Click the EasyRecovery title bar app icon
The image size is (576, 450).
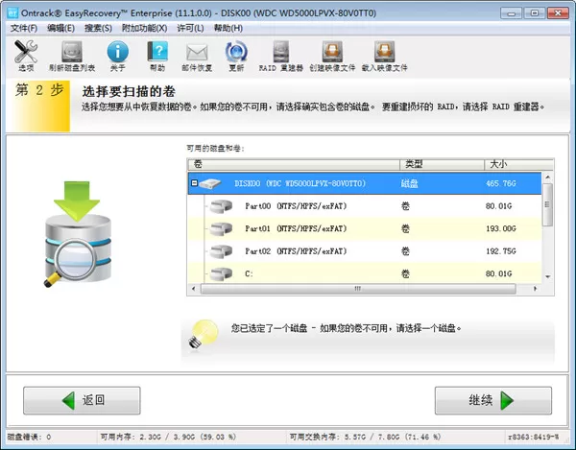[12, 13]
